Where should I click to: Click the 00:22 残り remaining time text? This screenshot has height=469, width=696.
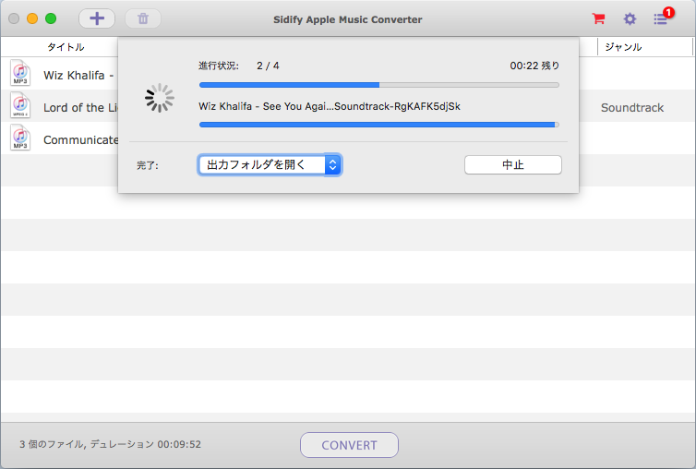coord(534,66)
